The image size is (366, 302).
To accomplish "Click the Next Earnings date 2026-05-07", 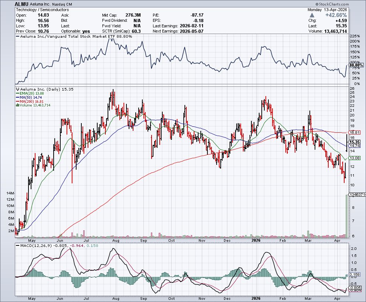I will pos(192,31).
